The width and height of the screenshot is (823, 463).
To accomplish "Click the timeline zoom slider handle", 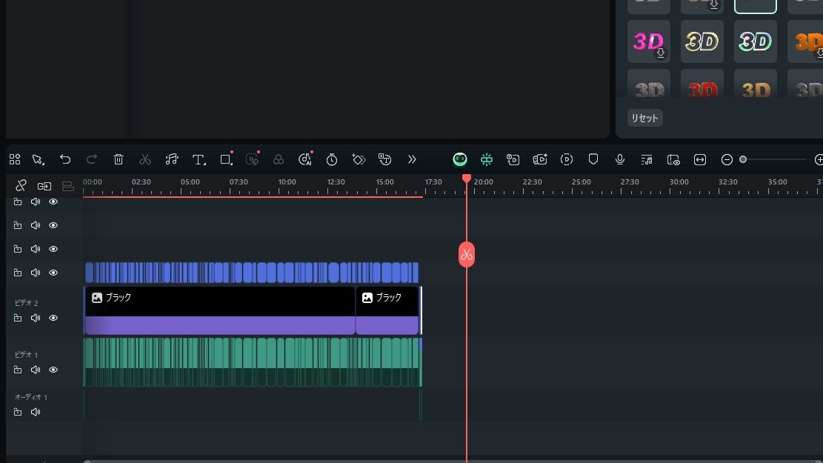I will point(743,159).
